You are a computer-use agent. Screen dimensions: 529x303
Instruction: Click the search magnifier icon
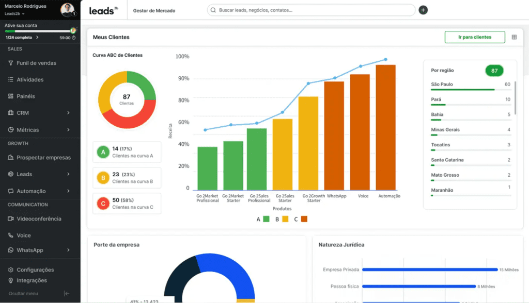(x=213, y=10)
